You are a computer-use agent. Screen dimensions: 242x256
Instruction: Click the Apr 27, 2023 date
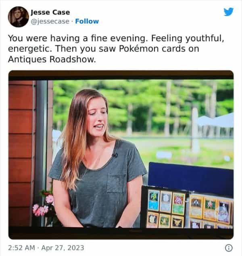click(63, 248)
